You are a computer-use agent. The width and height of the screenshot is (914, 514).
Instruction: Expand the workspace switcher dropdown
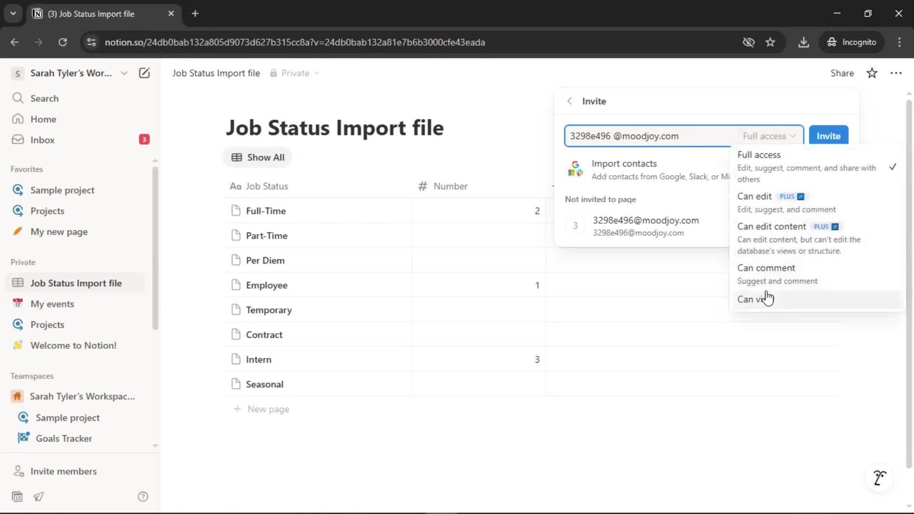[x=124, y=73]
